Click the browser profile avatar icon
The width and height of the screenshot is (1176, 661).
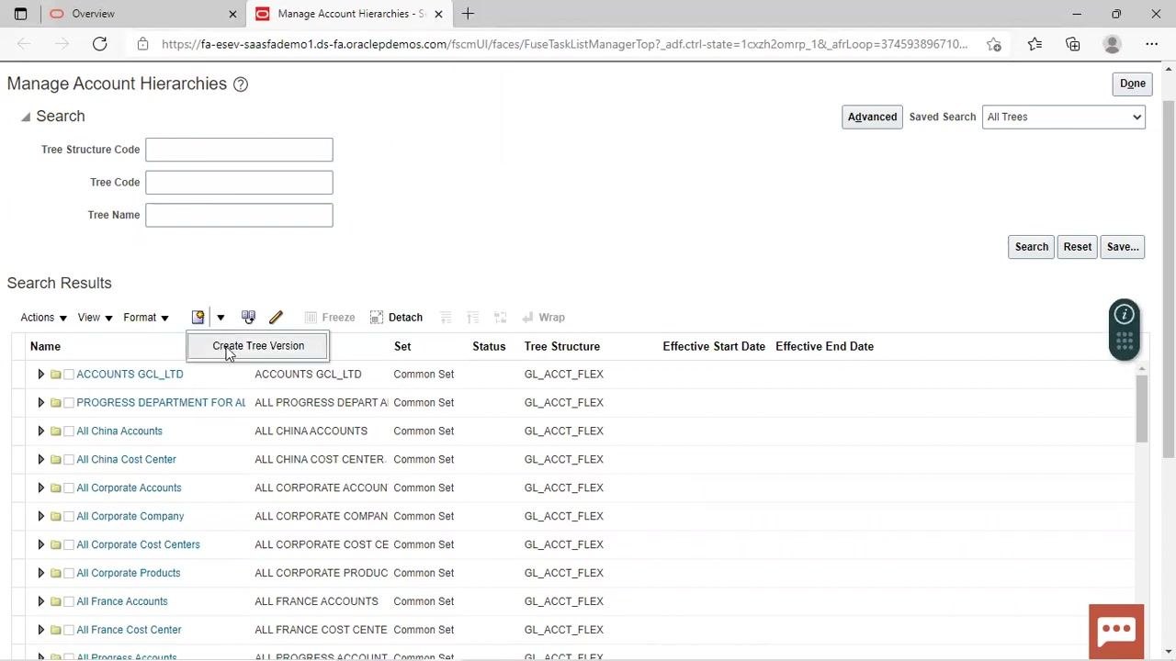click(1113, 44)
